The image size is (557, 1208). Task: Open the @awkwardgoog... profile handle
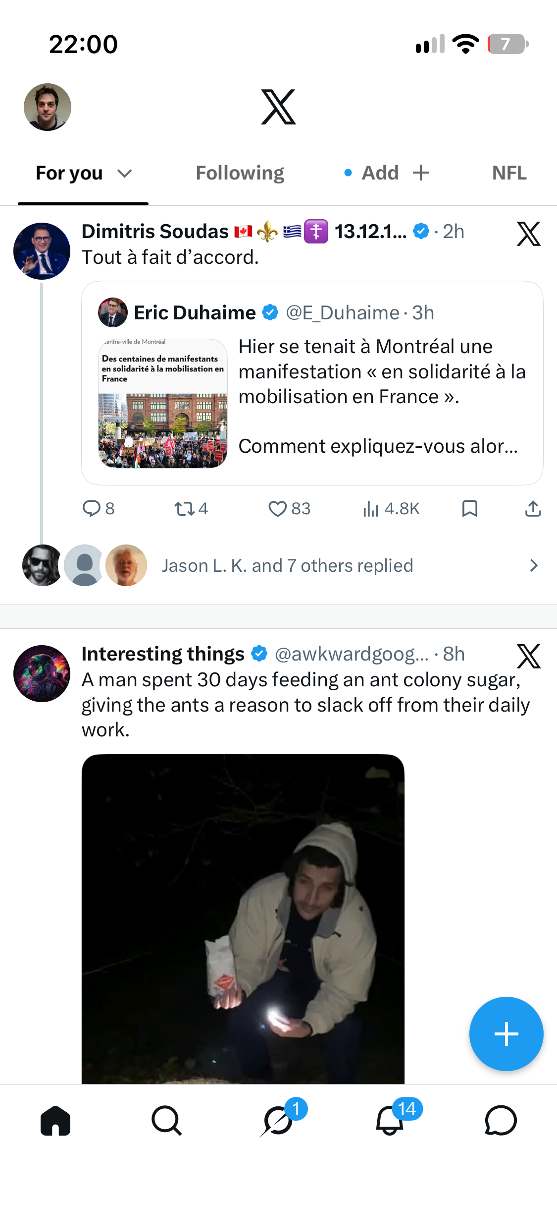click(352, 654)
